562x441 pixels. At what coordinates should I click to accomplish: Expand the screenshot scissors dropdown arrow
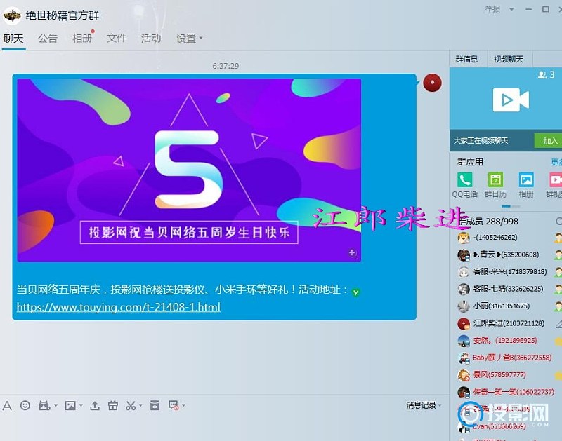(x=140, y=405)
